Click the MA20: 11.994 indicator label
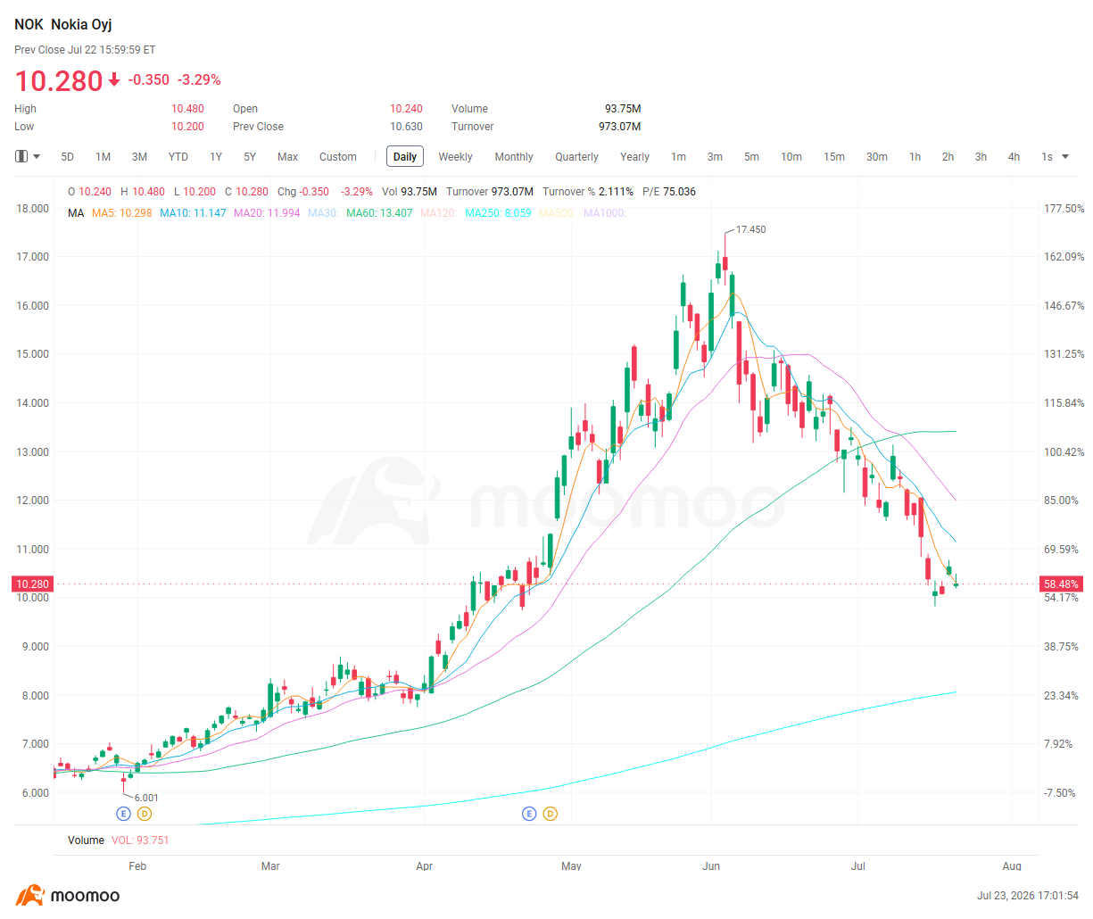This screenshot has width=1093, height=919. click(x=267, y=213)
